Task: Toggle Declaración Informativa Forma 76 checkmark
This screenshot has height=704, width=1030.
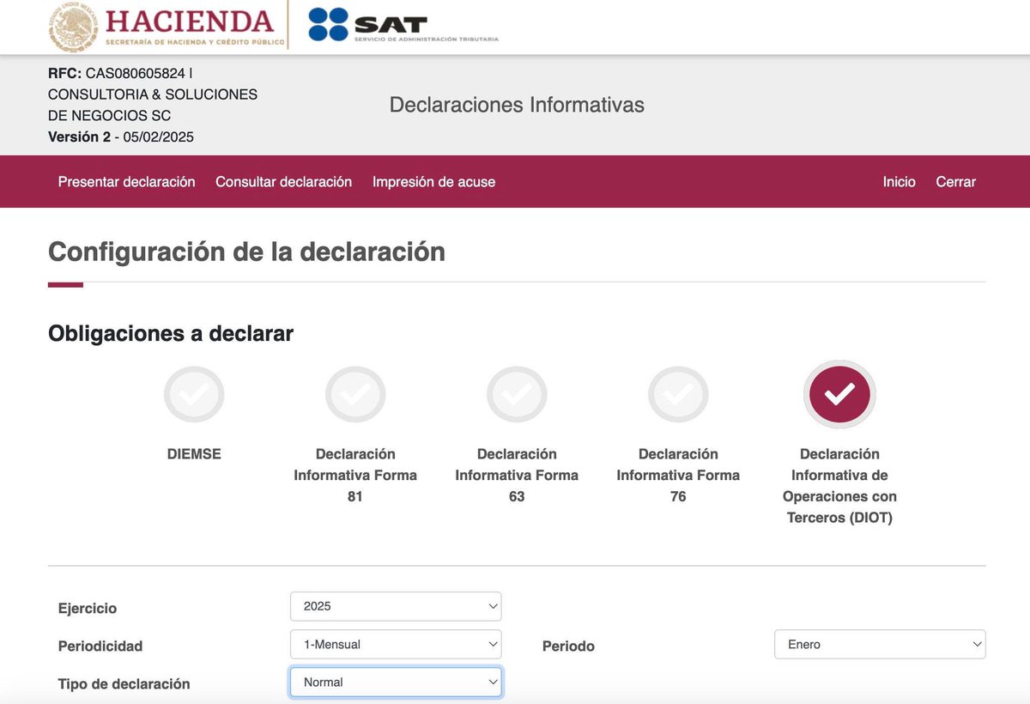Action: [678, 395]
